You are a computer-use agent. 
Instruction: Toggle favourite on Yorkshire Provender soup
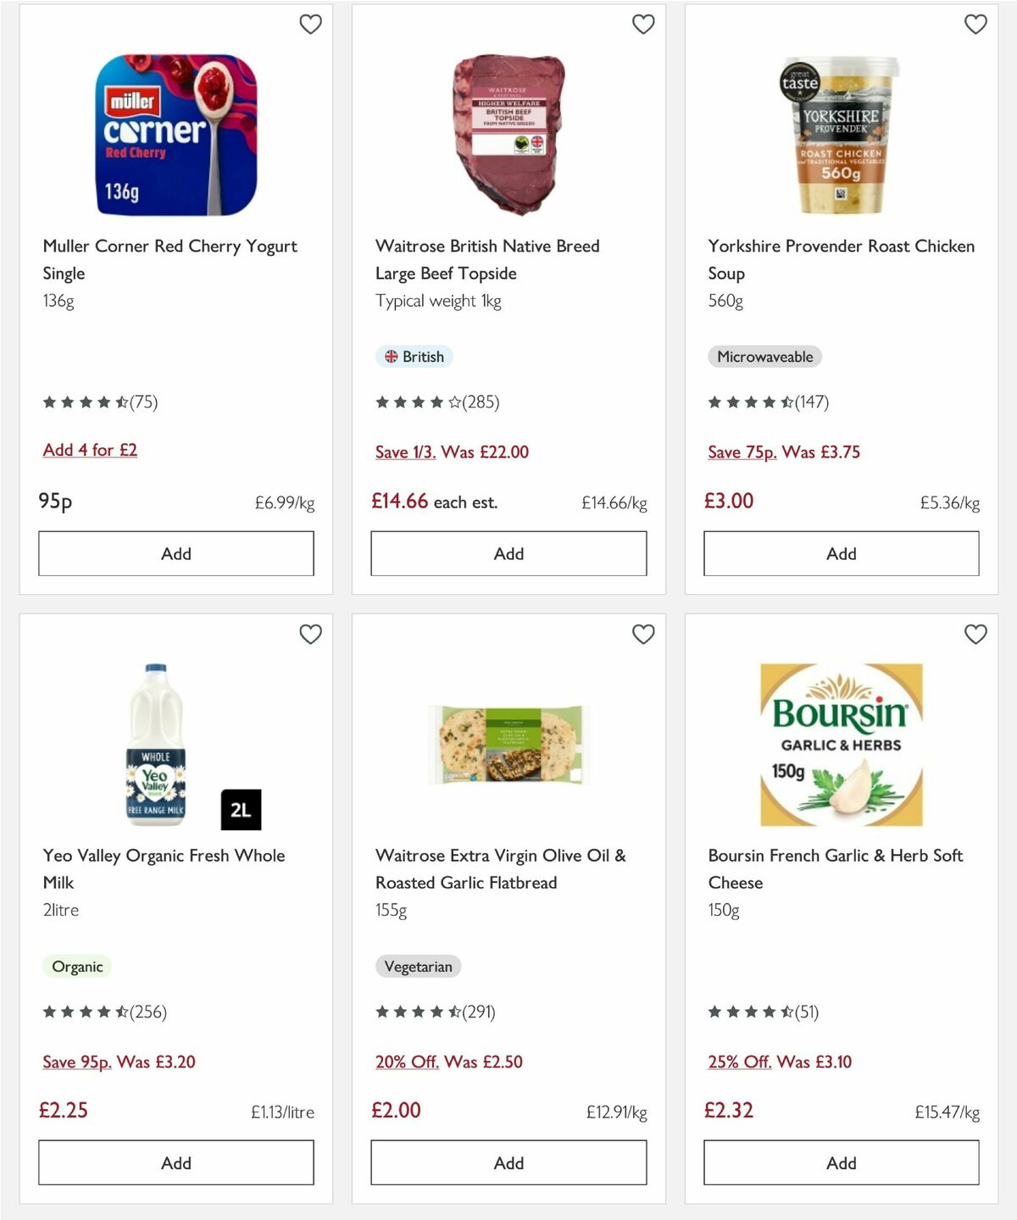(975, 25)
